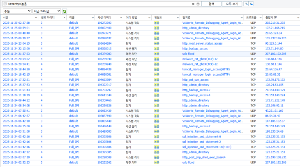The height and width of the screenshot is (167, 300).
Task: Click the search document icon in query field
Action: 4,4
